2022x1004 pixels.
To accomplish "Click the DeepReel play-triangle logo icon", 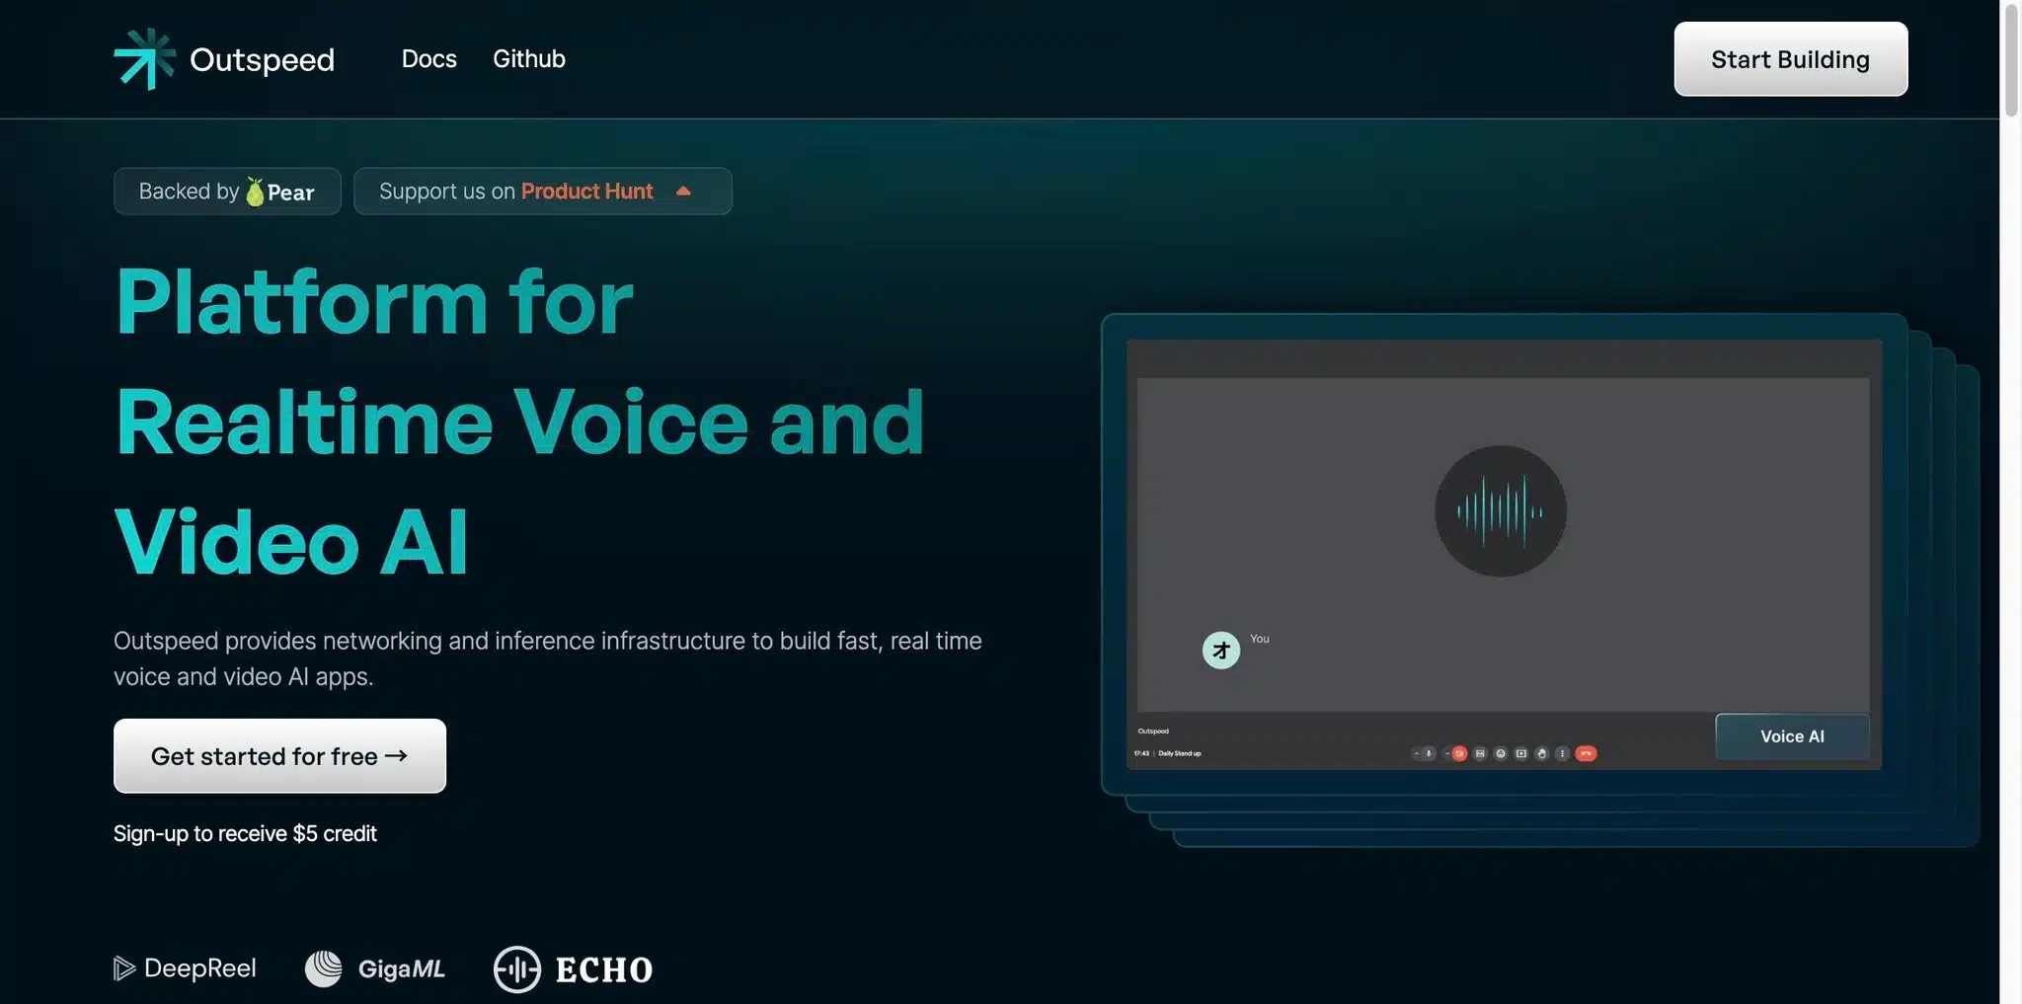I will click(x=124, y=968).
